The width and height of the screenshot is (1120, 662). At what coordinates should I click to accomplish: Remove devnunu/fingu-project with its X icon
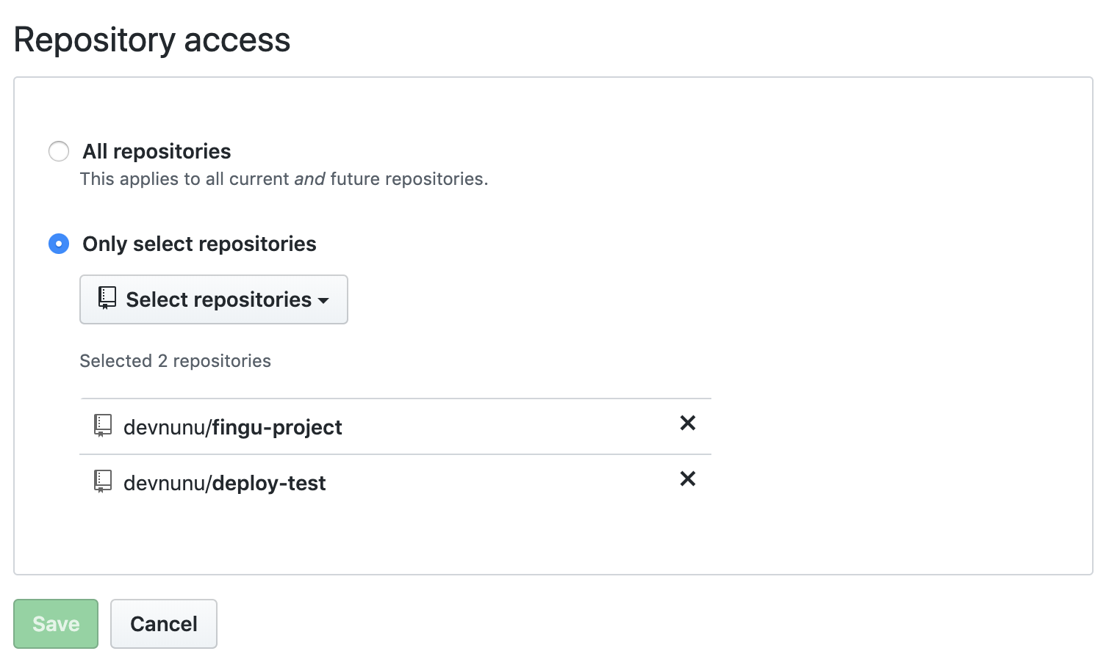(x=688, y=423)
